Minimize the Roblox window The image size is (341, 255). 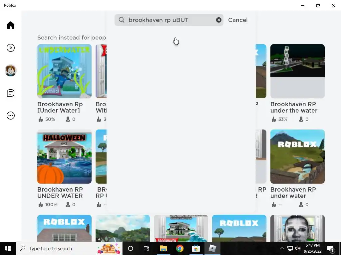[303, 5]
